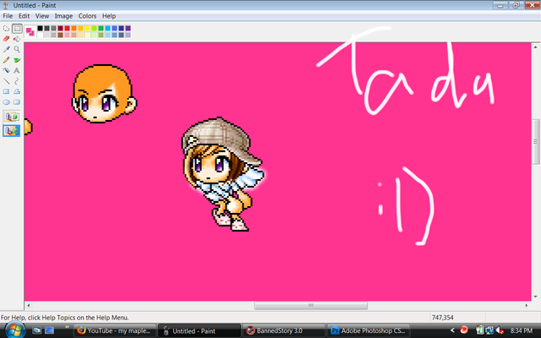Select the Text tool

(17, 70)
